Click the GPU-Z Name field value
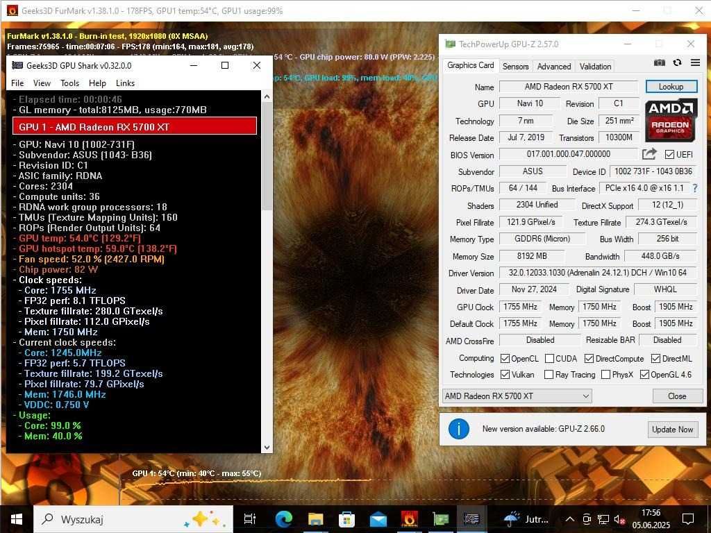The height and width of the screenshot is (533, 711). pyautogui.click(x=569, y=87)
